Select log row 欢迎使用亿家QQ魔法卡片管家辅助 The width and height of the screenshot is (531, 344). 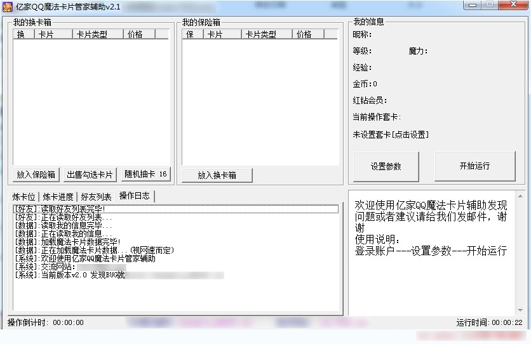[x=176, y=259]
